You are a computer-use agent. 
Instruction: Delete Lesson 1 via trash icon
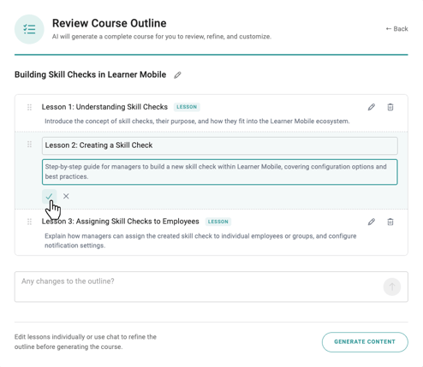tap(390, 107)
